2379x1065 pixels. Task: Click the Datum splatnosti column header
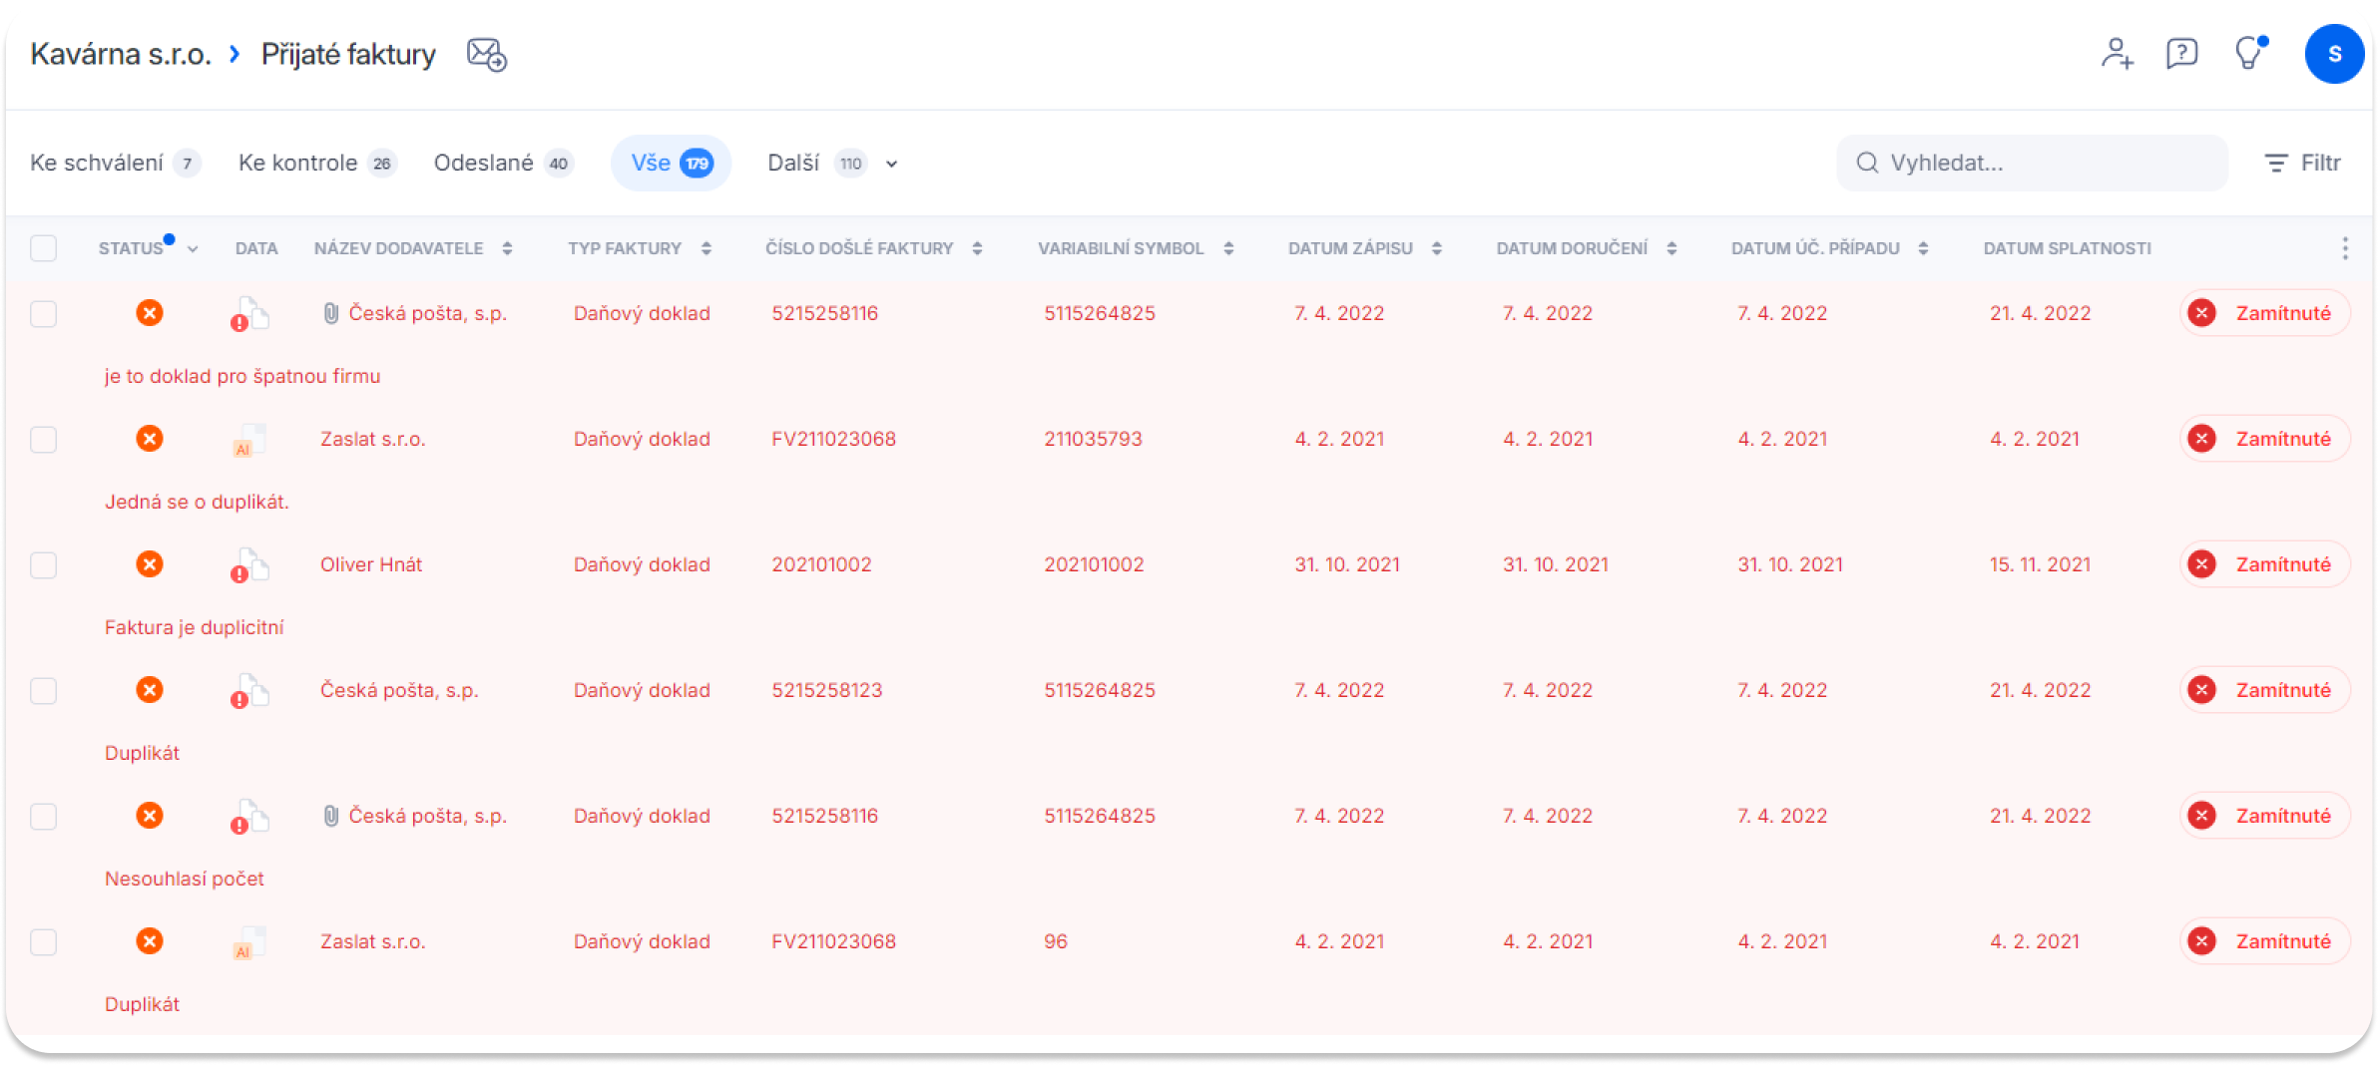coord(2067,248)
